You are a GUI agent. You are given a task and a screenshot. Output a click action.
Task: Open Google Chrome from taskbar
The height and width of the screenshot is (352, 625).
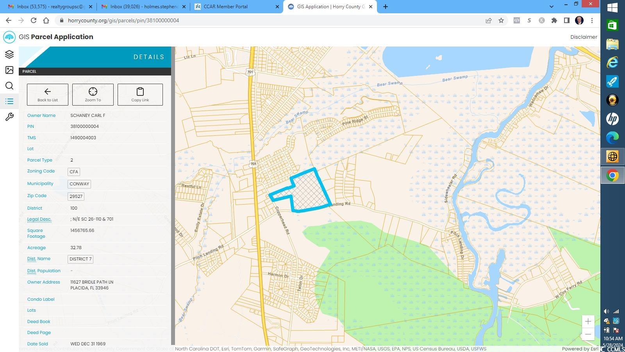click(x=612, y=176)
